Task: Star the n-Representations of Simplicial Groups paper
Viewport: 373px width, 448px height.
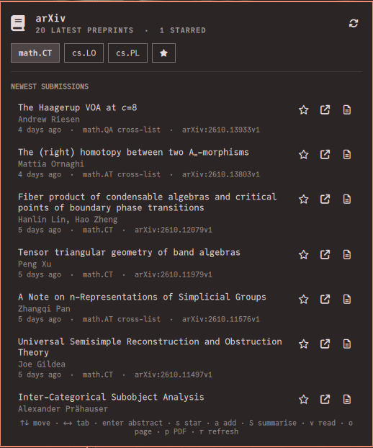Action: point(304,299)
